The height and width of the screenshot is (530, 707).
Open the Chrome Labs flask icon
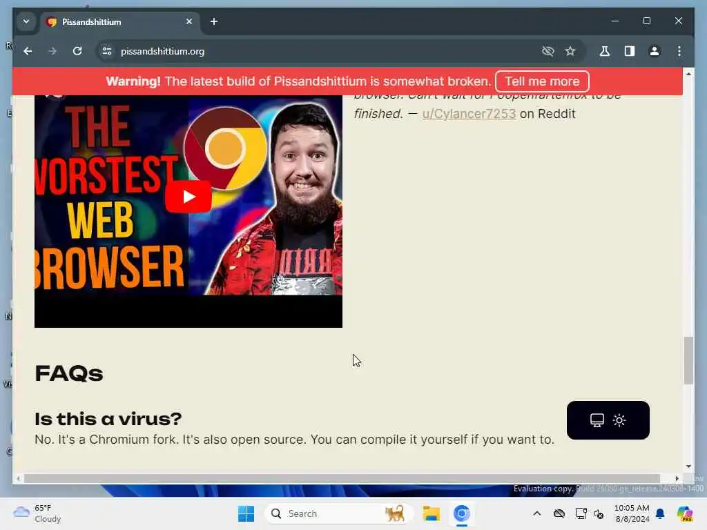pyautogui.click(x=605, y=51)
